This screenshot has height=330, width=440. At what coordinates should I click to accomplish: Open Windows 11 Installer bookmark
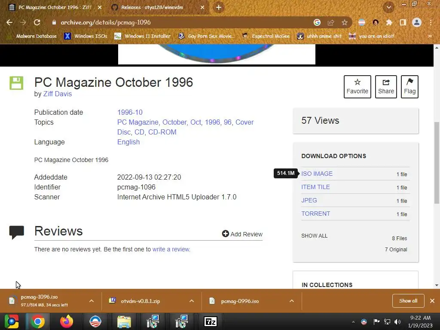click(143, 36)
